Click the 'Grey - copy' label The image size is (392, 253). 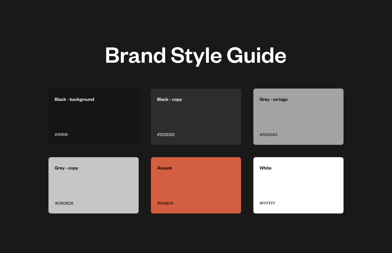click(x=66, y=168)
